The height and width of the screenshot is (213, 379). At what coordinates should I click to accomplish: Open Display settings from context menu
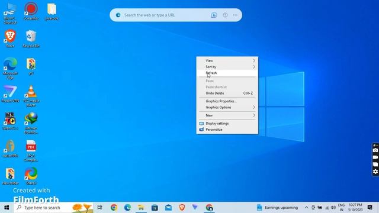coord(227,124)
